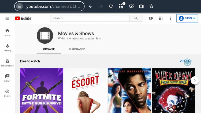201x113 pixels.
Task: Open the three-dot settings menu
Action: click(x=170, y=18)
